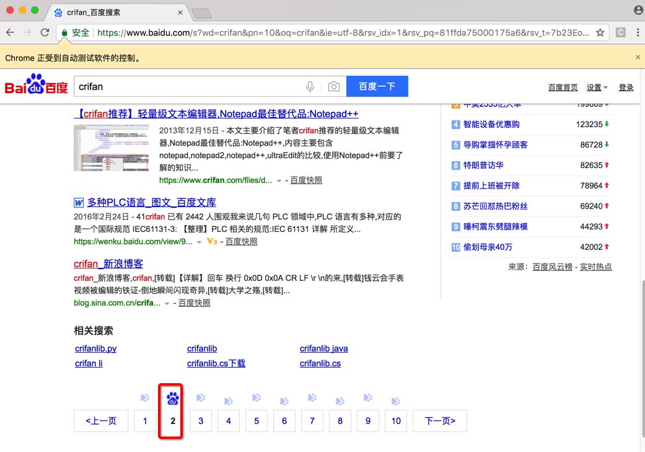Click the paw icon above page 5
This screenshot has width=645, height=452.
(257, 397)
